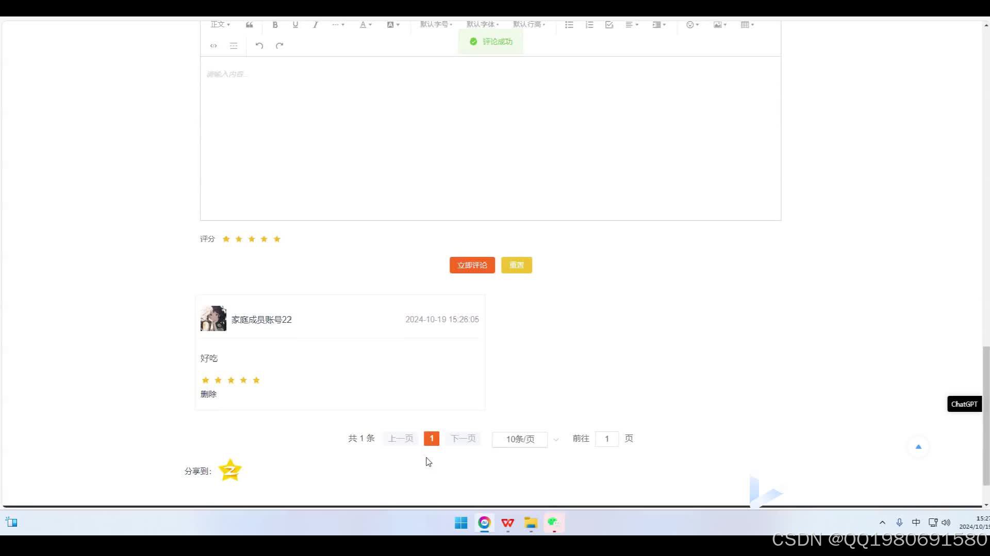Toggle the todo checkbox list icon

coord(609,25)
